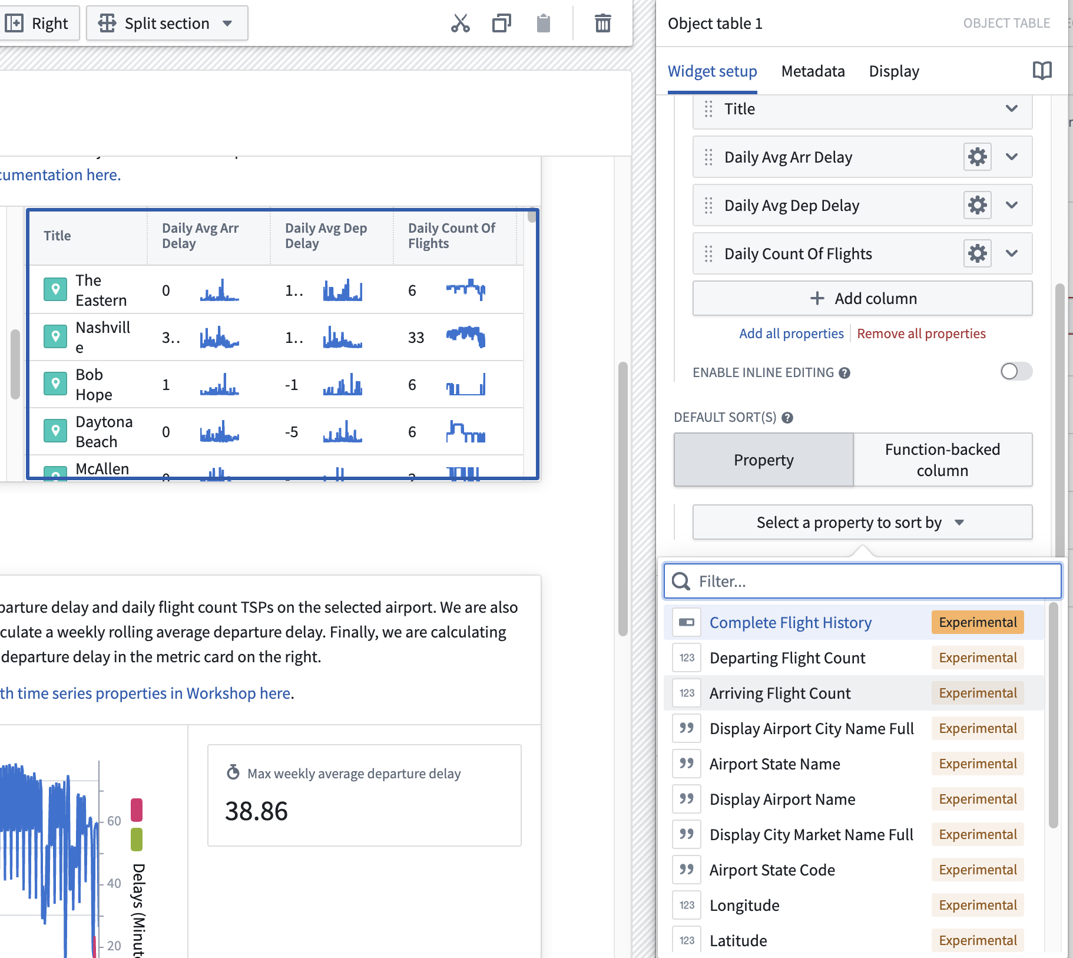Click drag handle of Daily Avg Dep Delay row
1073x958 pixels.
click(x=708, y=206)
